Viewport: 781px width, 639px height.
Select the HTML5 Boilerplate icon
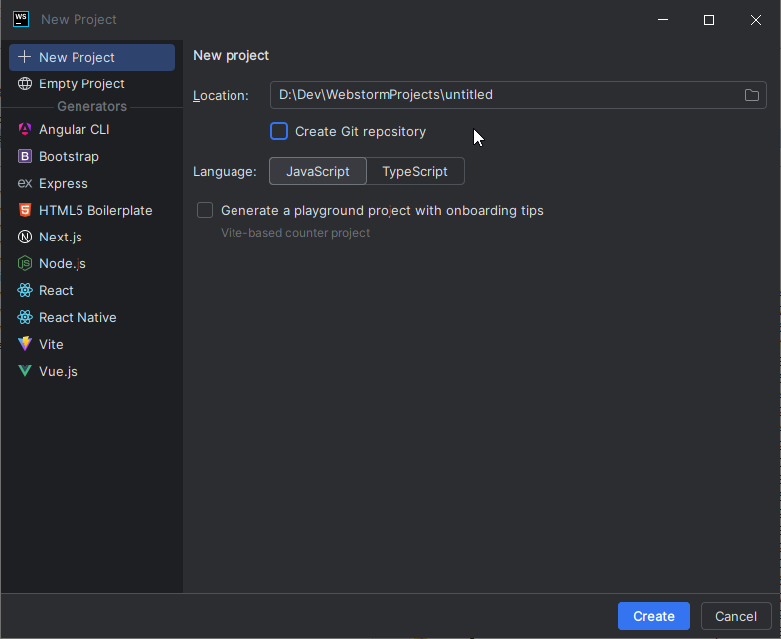coord(25,210)
